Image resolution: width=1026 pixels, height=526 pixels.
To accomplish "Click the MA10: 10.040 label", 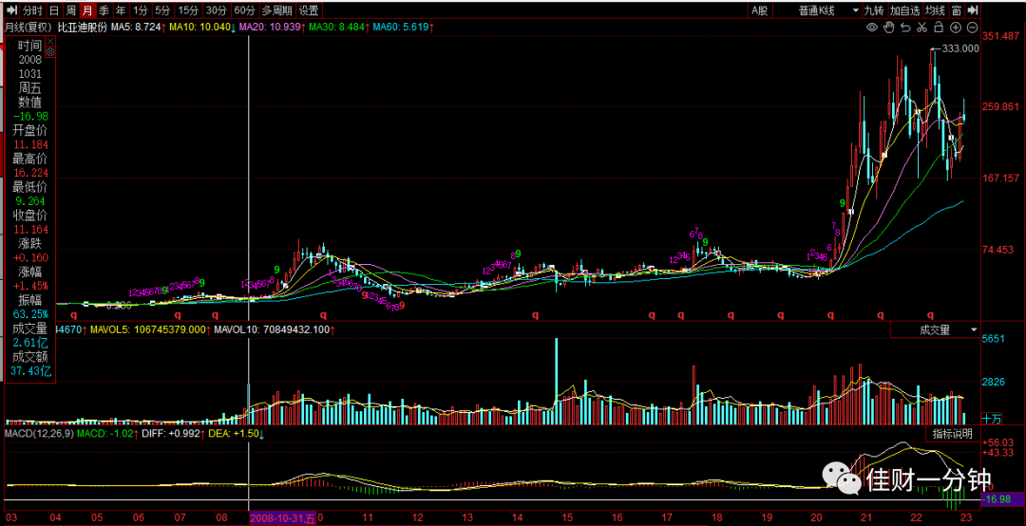I will (x=202, y=28).
